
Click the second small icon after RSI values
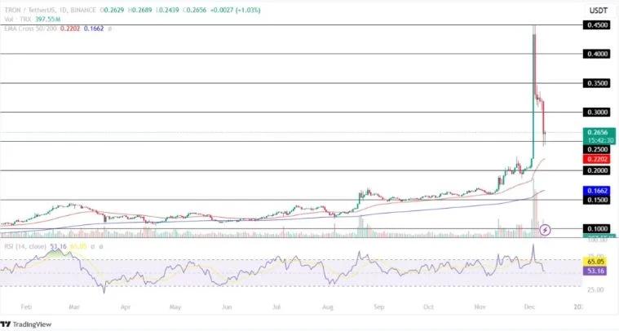(101, 246)
